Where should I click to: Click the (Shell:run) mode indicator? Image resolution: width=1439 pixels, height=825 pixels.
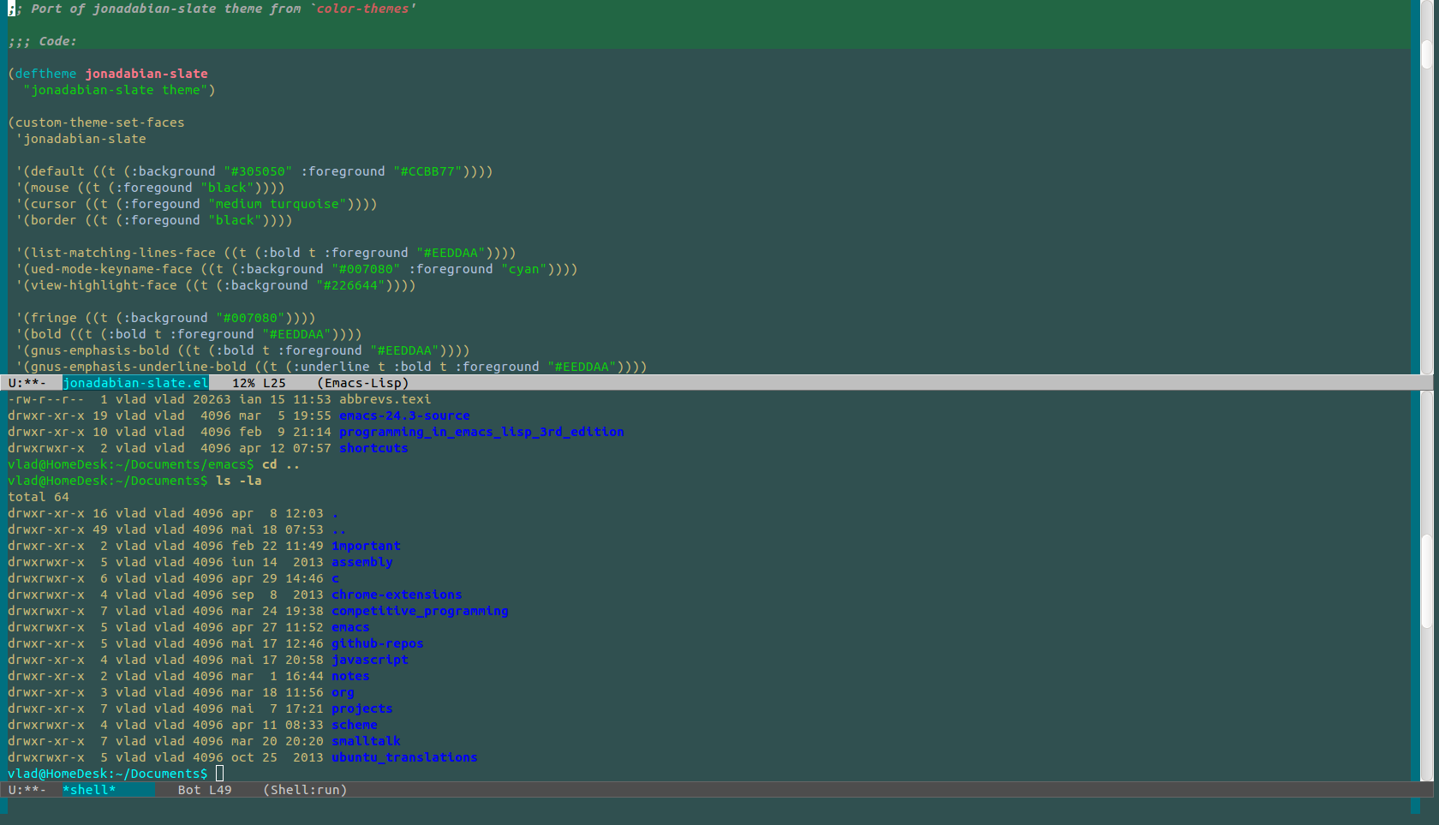305,790
